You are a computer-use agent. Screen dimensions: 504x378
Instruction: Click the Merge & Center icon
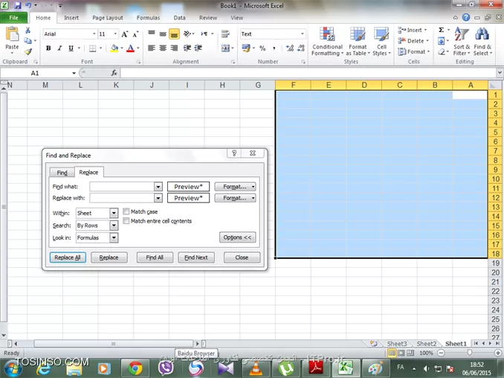[x=225, y=48]
